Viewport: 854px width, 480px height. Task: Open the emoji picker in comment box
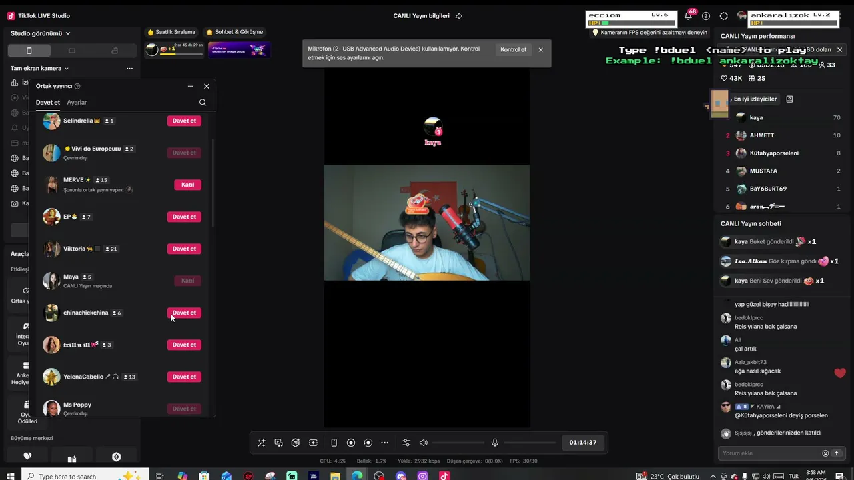[825, 453]
